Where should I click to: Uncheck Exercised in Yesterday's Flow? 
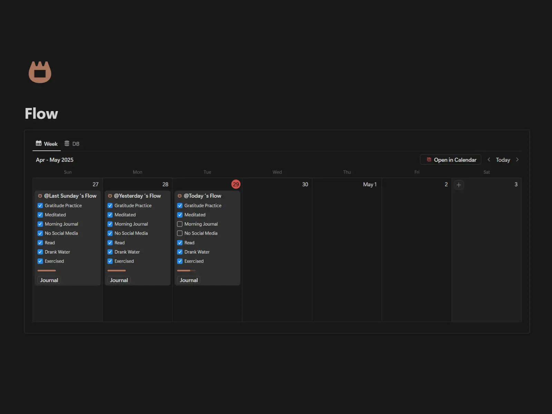(x=110, y=262)
